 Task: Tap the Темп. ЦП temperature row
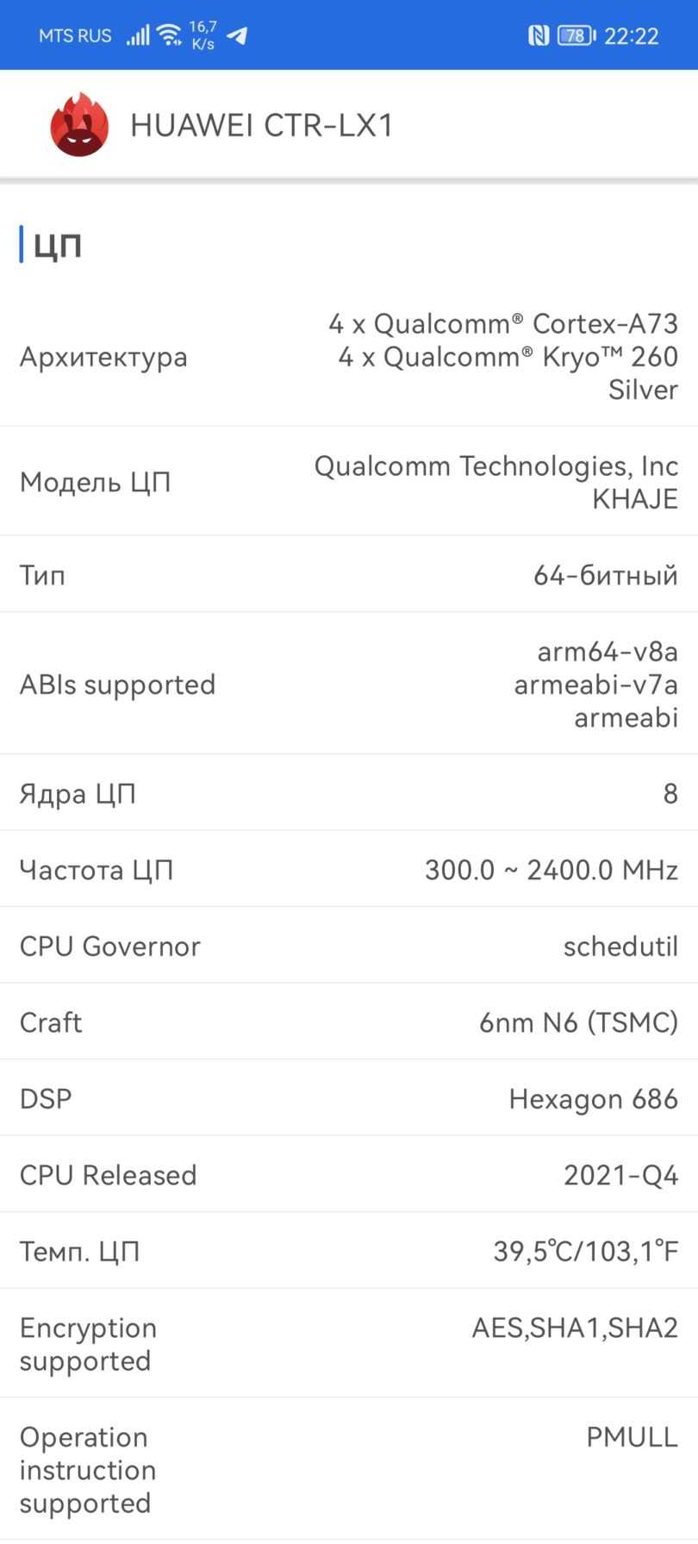click(349, 1251)
